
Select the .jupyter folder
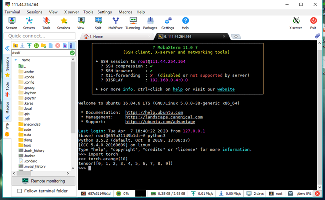tap(27, 98)
